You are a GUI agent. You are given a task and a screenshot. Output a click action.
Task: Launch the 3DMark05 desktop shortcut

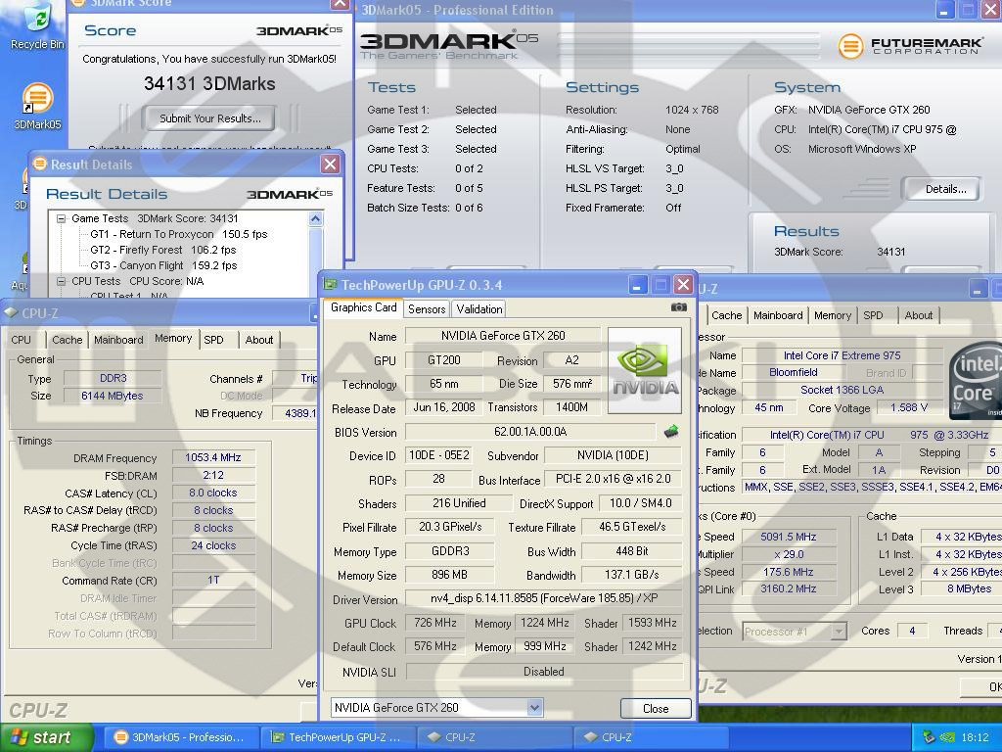(x=37, y=107)
